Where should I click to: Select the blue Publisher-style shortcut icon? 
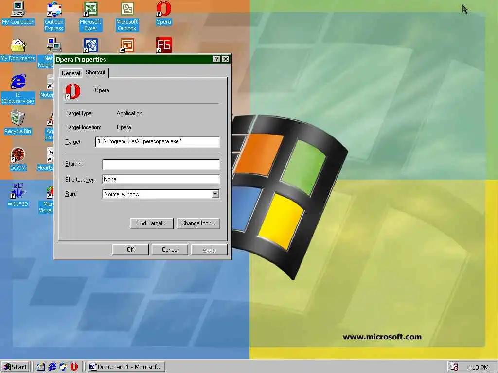90,45
